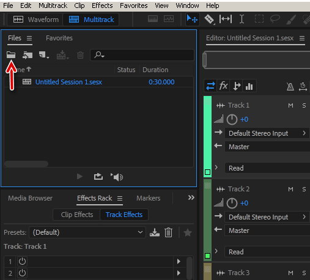Select the Slip tool
The image size is (310, 280).
(x=226, y=19)
